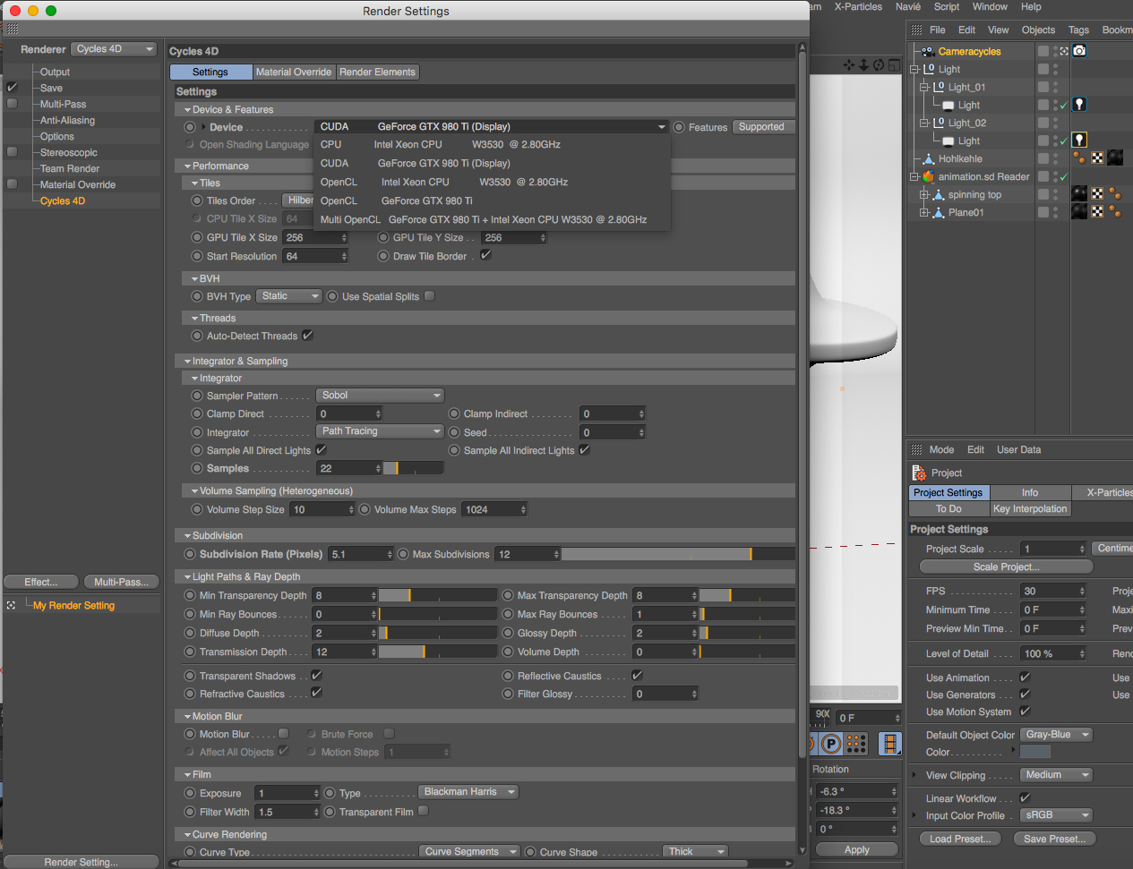Click the Default Object Color swatch
This screenshot has width=1133, height=869.
pyautogui.click(x=1035, y=752)
